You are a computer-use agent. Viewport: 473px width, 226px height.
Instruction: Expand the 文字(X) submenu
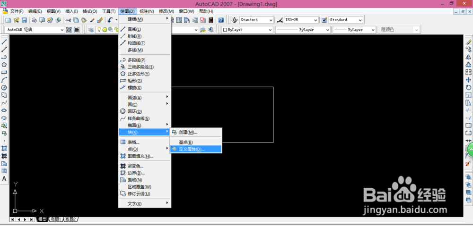[145, 204]
